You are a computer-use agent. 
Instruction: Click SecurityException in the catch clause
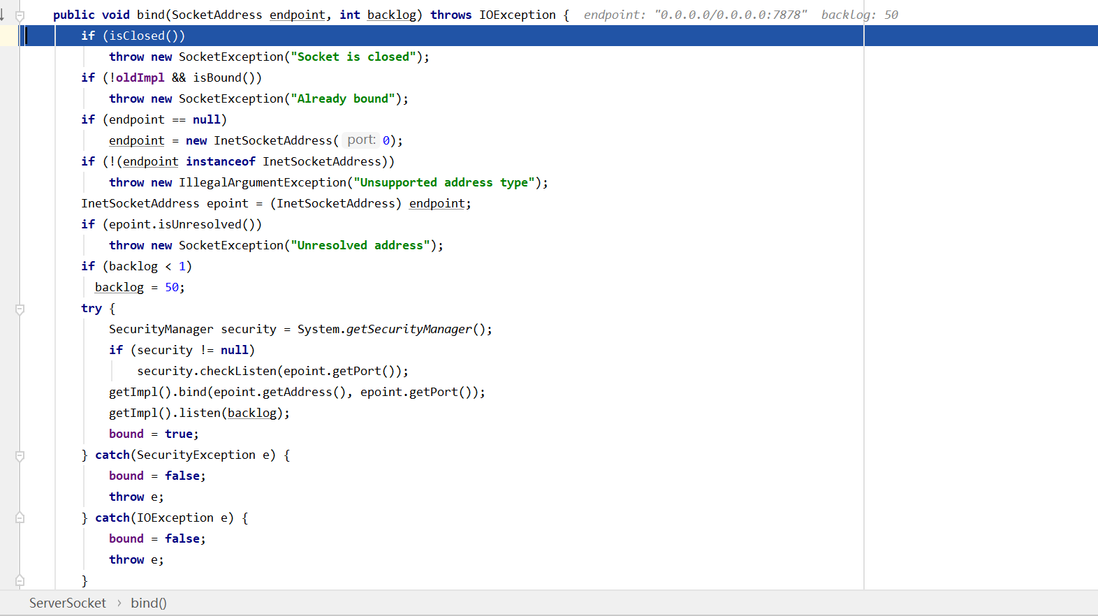196,455
